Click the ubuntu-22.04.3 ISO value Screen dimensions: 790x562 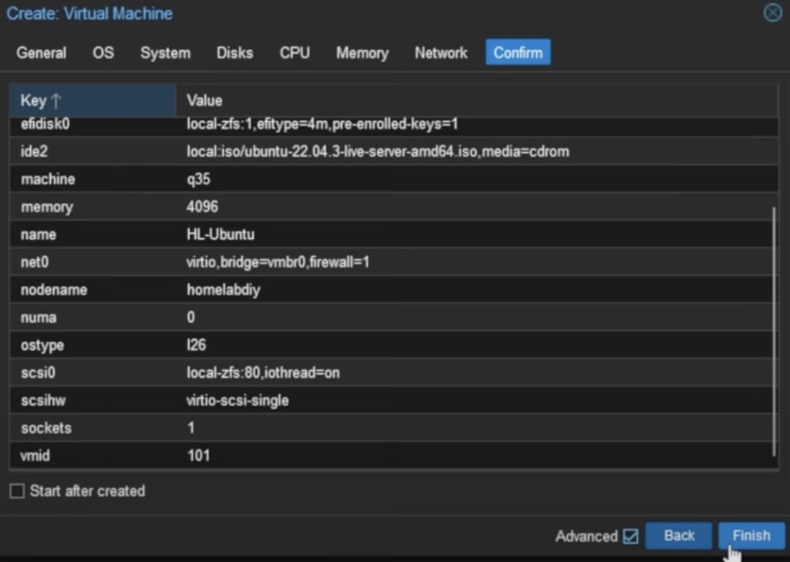coord(378,152)
